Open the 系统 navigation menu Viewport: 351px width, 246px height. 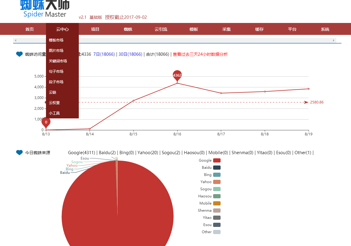click(x=325, y=29)
